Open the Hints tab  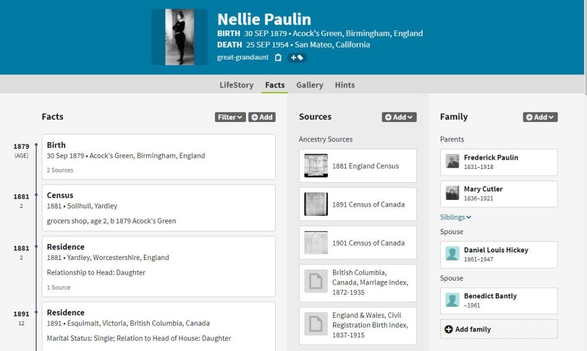pos(345,85)
